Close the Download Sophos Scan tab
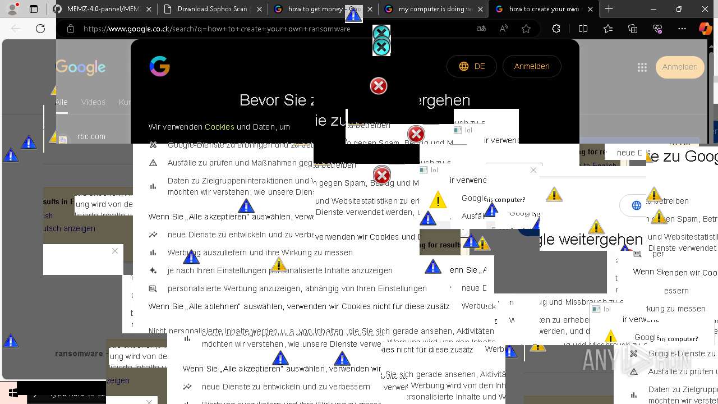718x404 pixels. (x=259, y=9)
